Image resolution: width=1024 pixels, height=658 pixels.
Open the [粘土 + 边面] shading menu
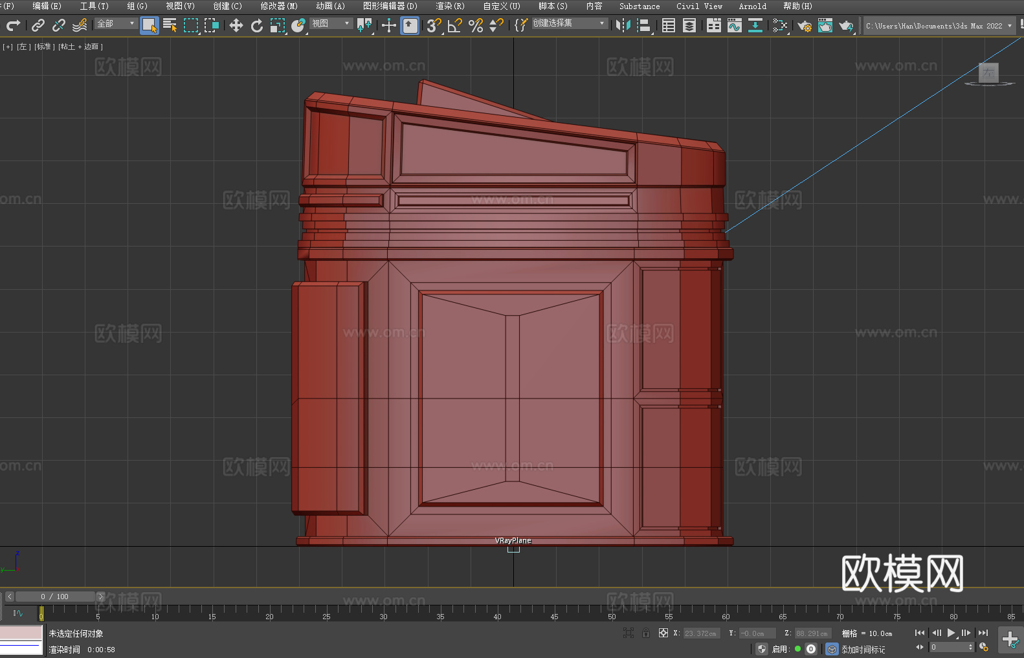(80, 47)
